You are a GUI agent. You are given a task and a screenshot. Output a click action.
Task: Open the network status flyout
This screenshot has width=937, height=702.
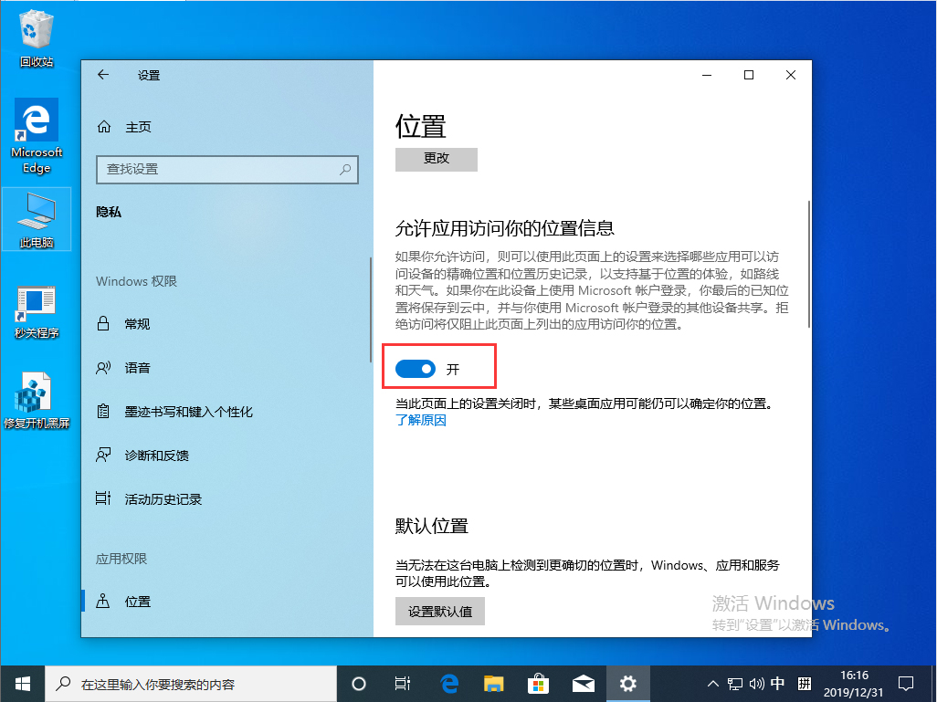735,683
